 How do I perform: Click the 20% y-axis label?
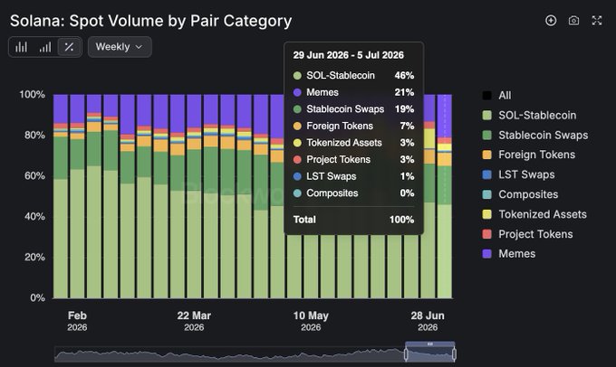click(34, 258)
